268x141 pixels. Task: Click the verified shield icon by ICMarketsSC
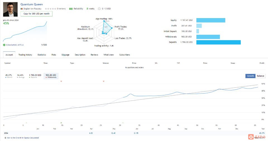(4, 45)
